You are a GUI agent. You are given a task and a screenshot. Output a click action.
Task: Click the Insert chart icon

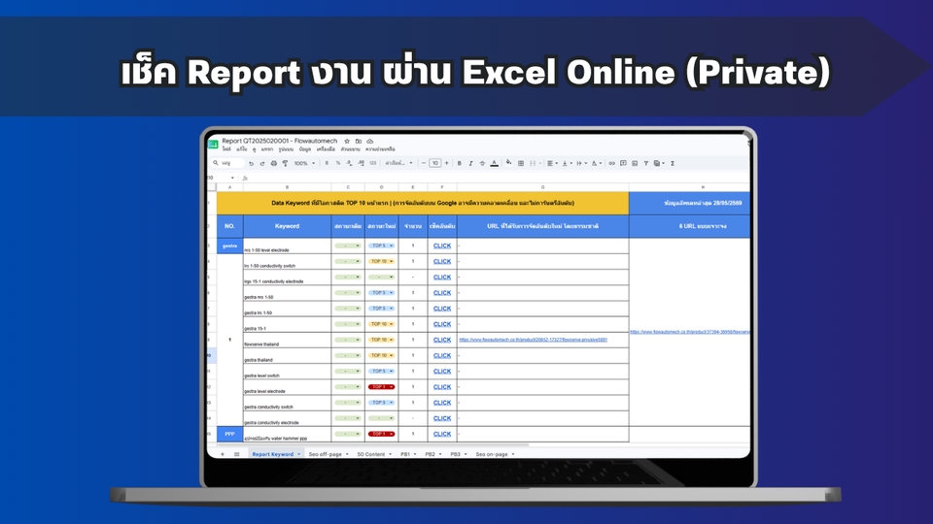point(635,163)
